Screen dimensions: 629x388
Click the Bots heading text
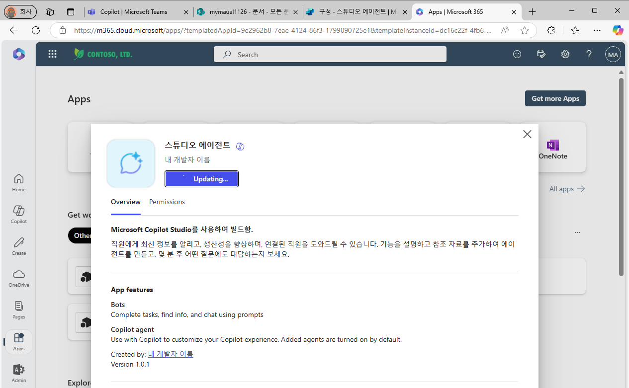click(118, 305)
